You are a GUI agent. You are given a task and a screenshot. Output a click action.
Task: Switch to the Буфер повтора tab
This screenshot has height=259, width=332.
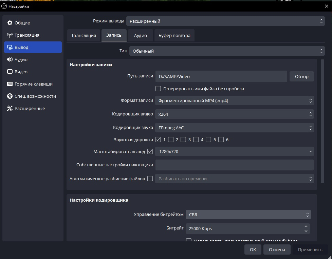point(174,35)
